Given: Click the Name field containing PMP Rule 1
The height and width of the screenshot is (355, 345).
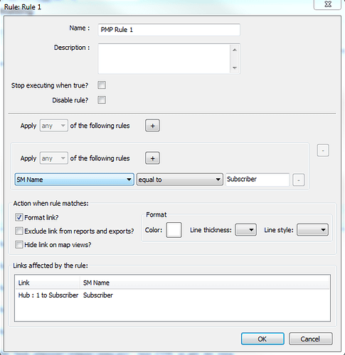Looking at the screenshot, I should 169,30.
